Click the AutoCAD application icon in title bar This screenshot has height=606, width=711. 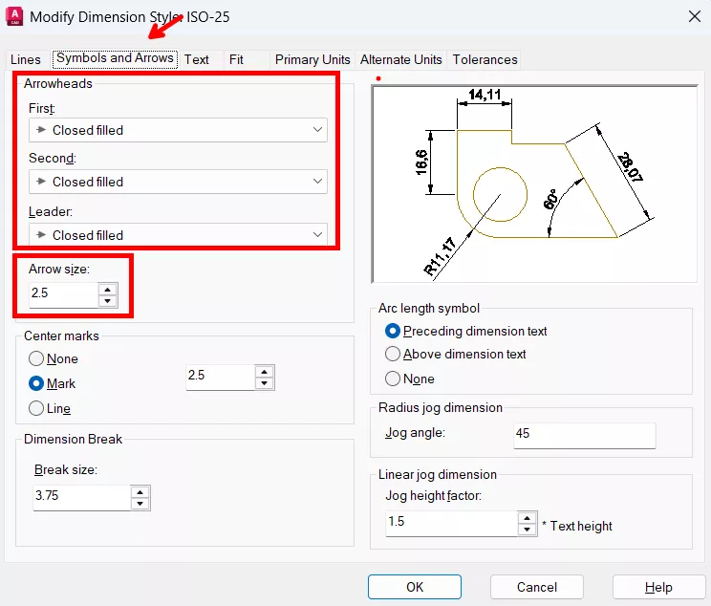[14, 16]
